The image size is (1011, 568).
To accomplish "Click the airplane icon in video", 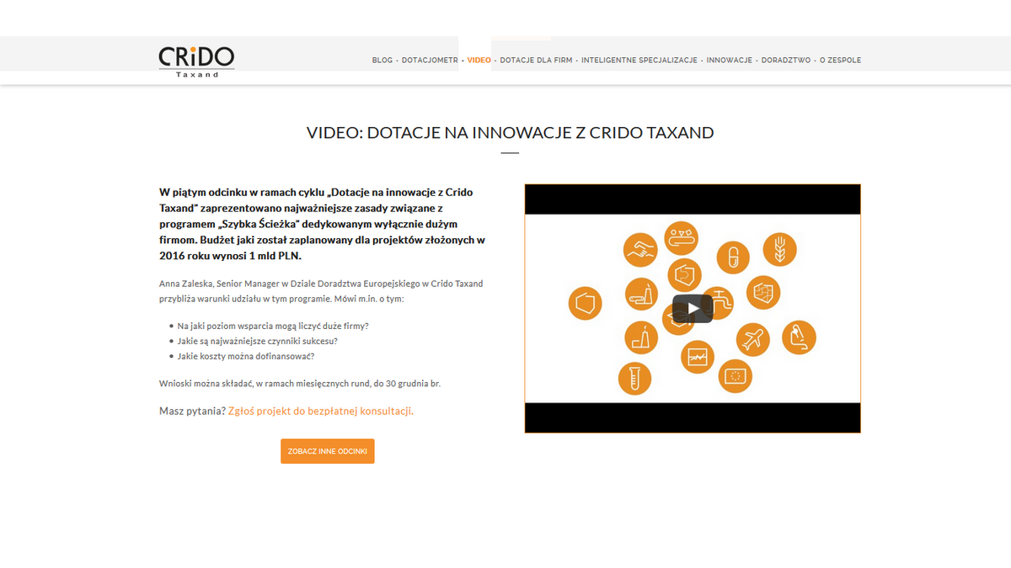I will pos(752,340).
